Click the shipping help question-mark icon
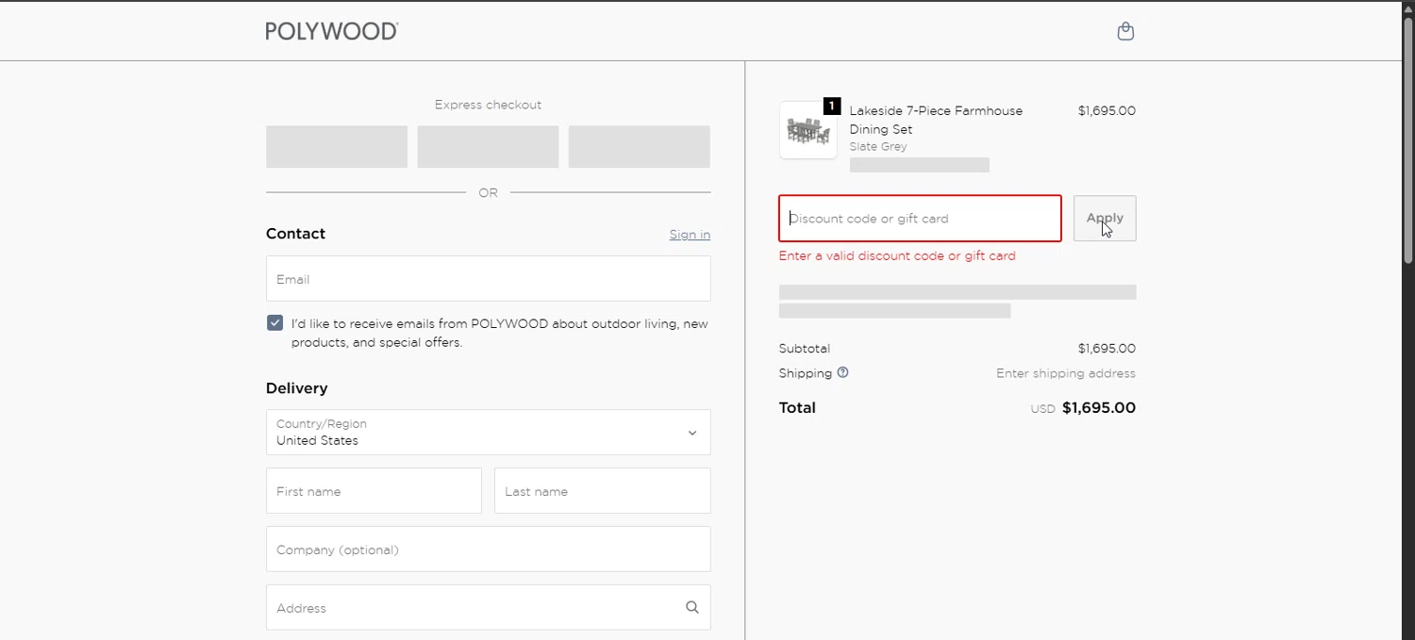 click(842, 372)
